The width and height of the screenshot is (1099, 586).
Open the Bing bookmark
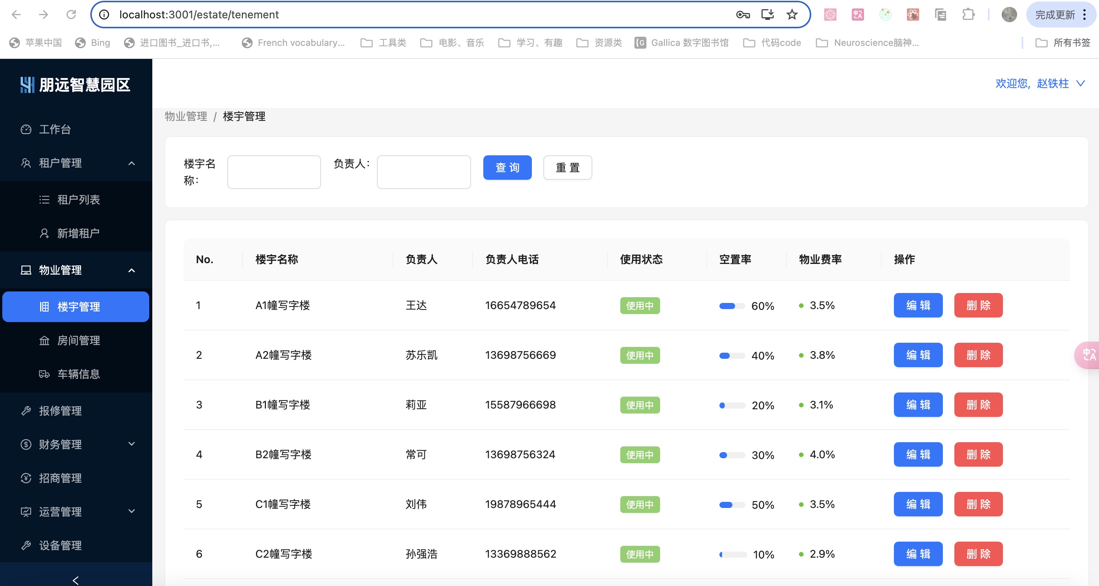93,42
